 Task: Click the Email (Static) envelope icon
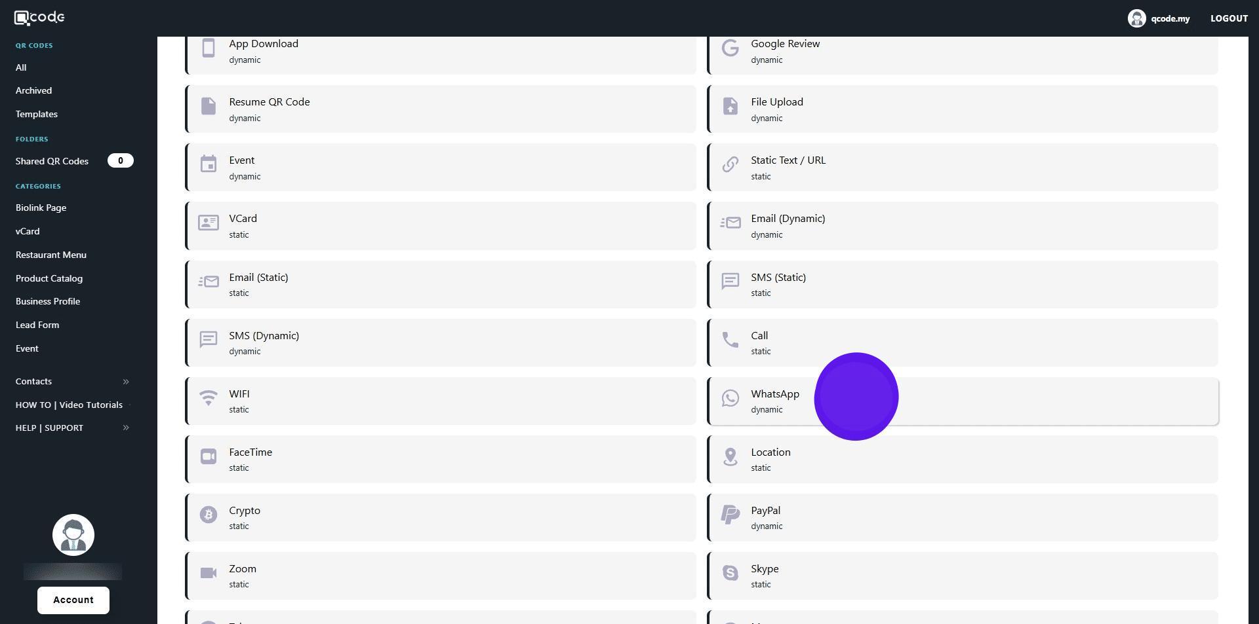(x=209, y=282)
